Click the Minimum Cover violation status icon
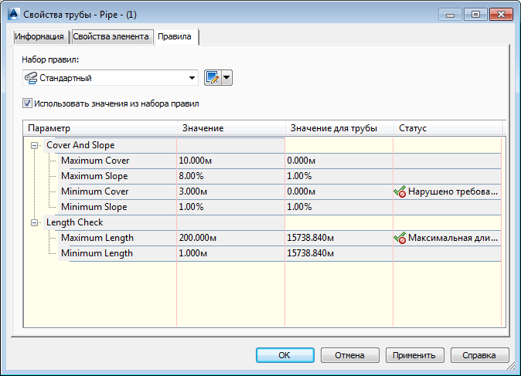This screenshot has width=521, height=376. coord(400,191)
